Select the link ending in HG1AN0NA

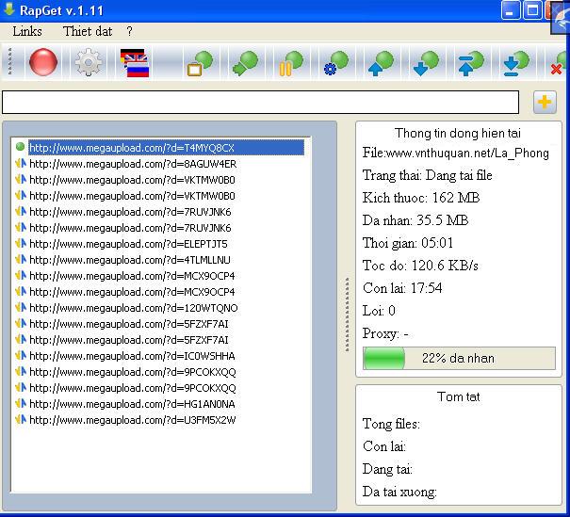(132, 404)
